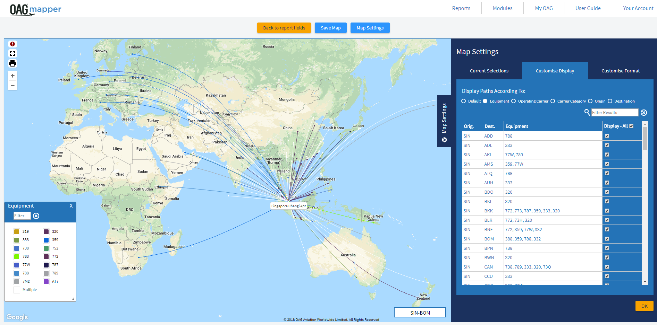Screen dimensions: 657x325
Task: Select the Destination display path option
Action: tap(610, 101)
